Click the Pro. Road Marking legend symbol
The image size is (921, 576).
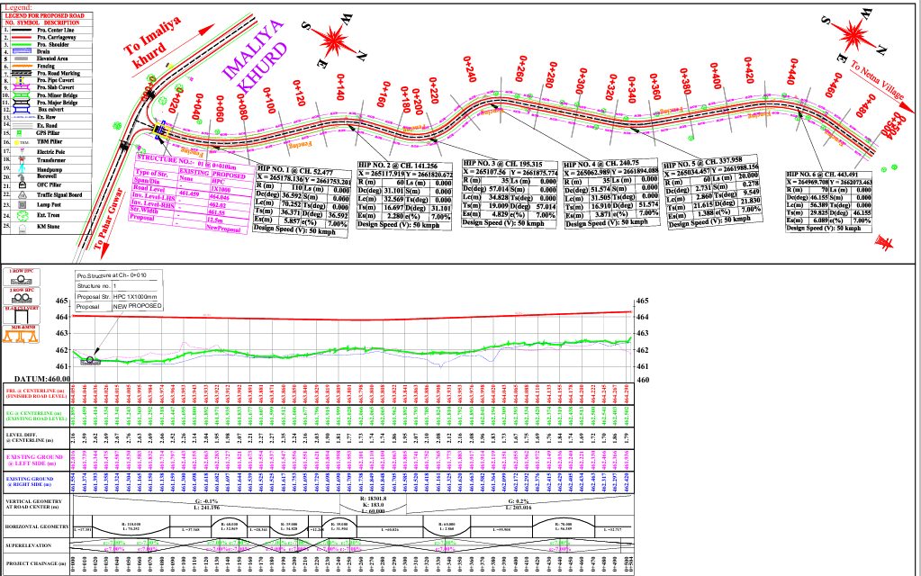[22, 73]
